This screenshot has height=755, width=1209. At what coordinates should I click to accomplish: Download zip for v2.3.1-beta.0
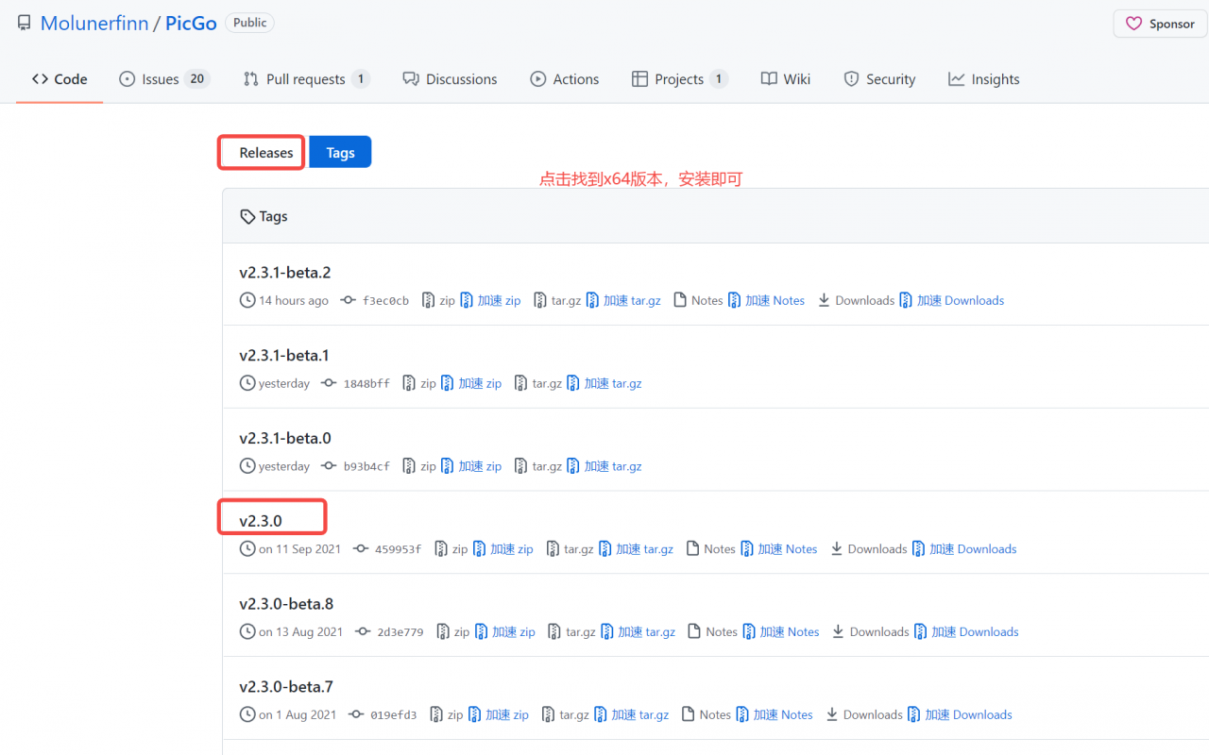[419, 466]
